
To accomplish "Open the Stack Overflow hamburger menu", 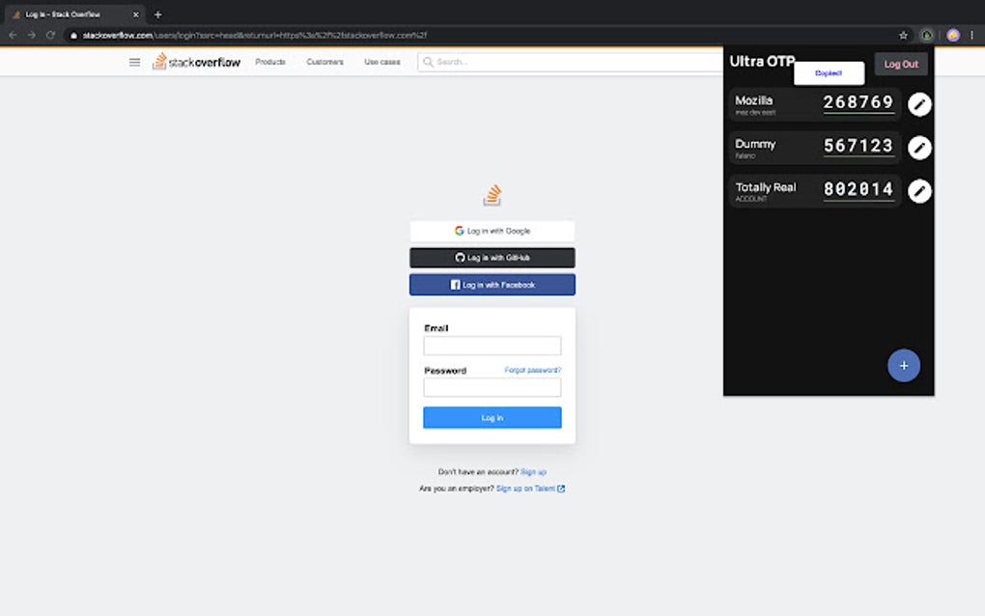I will pos(134,62).
